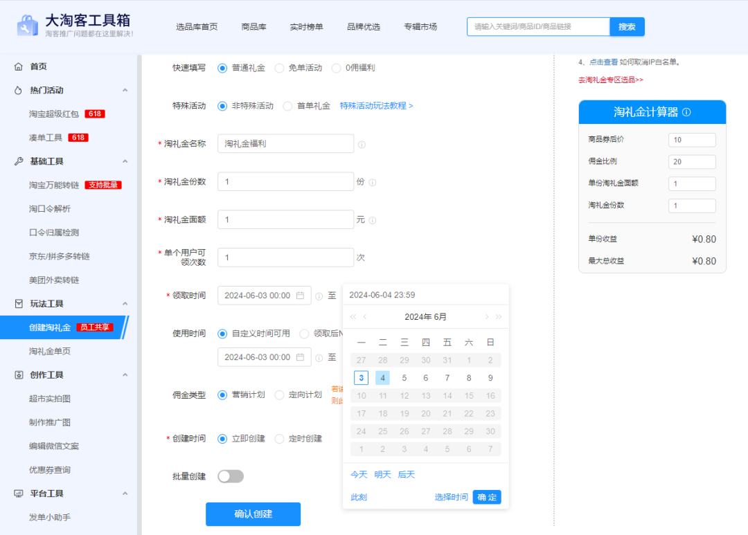
Task: Click the icon beside 玩法工具
Action: [x=19, y=304]
